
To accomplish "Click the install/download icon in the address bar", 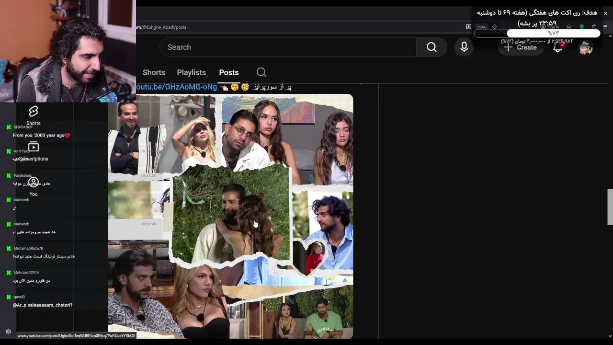I will point(468,27).
